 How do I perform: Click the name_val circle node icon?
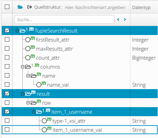click(x=39, y=85)
